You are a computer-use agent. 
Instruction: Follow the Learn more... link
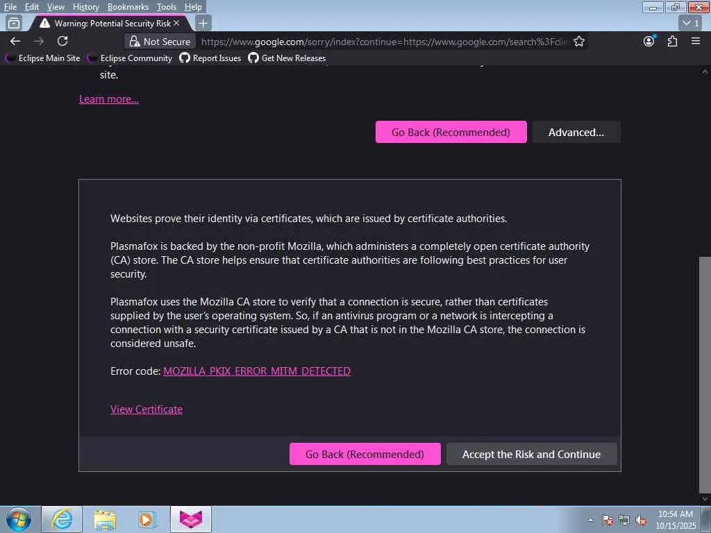point(109,99)
